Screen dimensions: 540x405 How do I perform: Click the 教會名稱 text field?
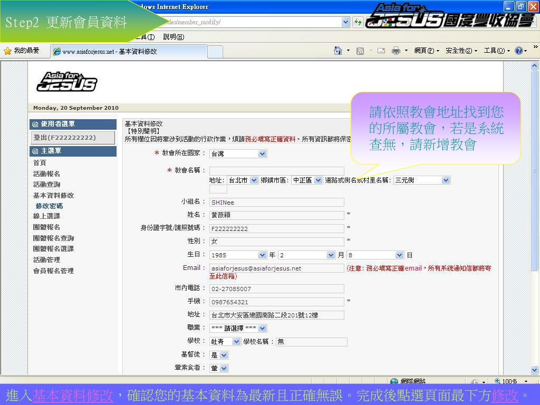coord(276,171)
